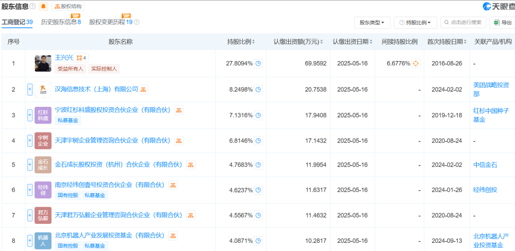
Task: Open the 股东类型 dropdown filter
Action: tap(372, 22)
